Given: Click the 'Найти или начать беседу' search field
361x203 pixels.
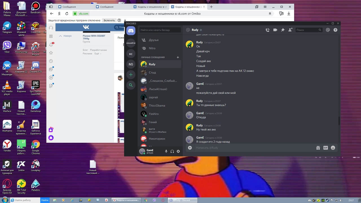Looking at the screenshot, I should (x=160, y=30).
